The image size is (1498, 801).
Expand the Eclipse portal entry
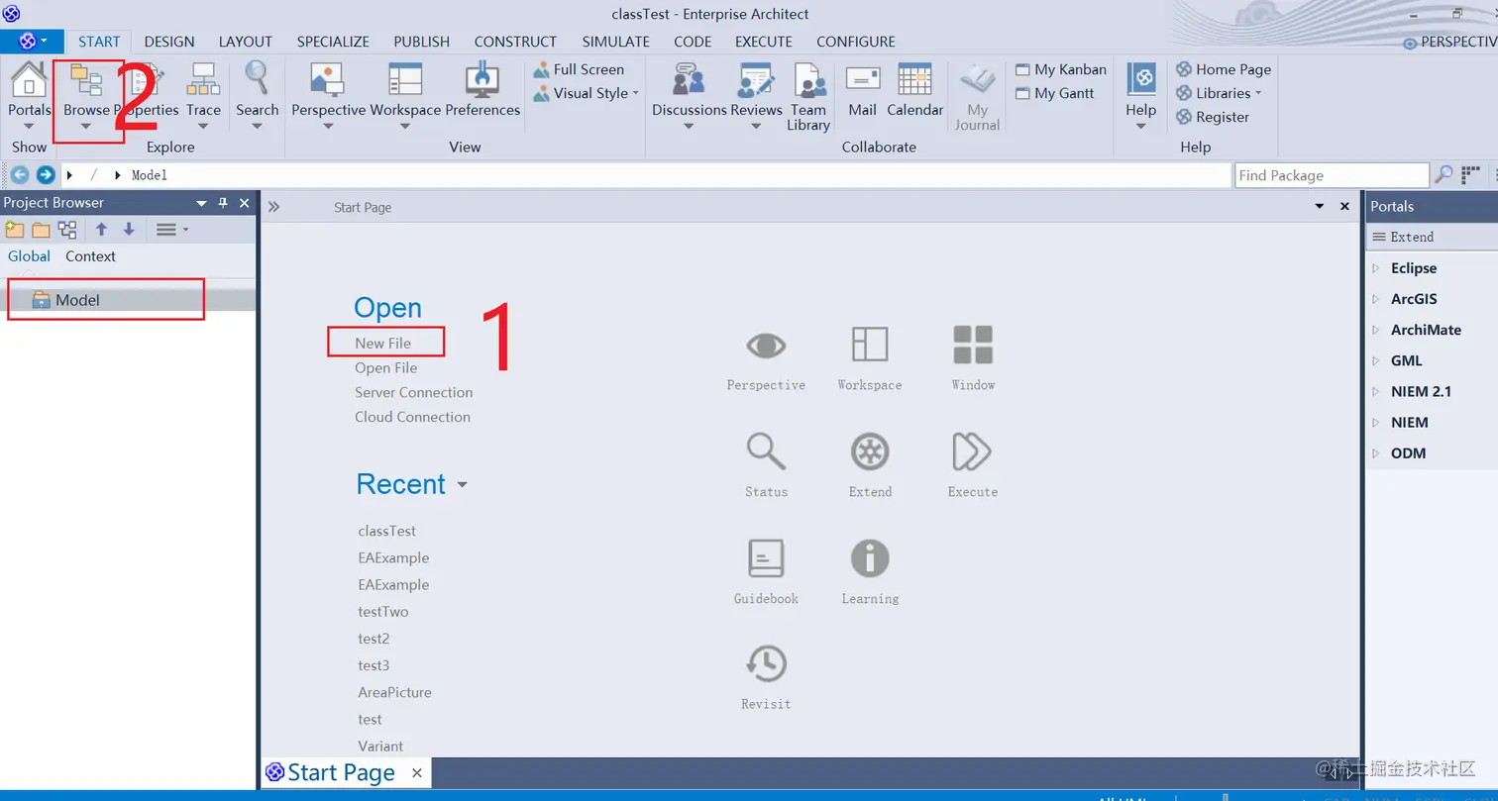[x=1375, y=268]
